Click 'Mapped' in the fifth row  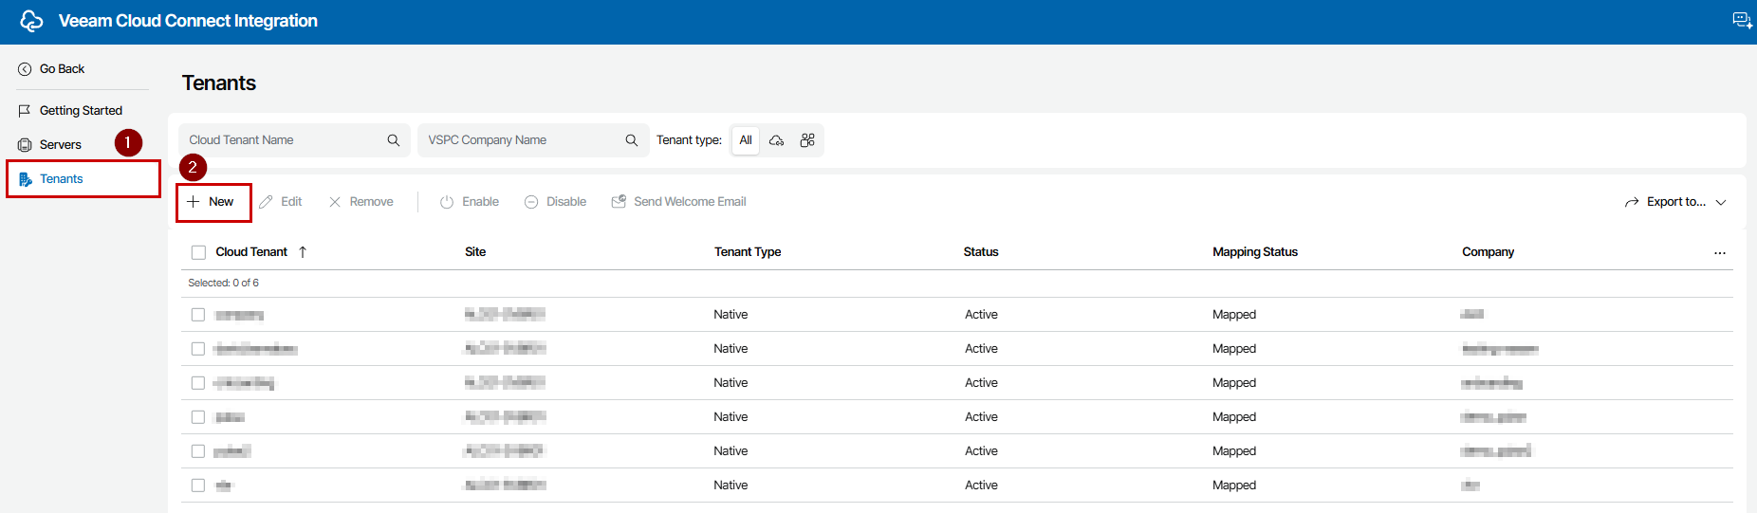pos(1234,451)
